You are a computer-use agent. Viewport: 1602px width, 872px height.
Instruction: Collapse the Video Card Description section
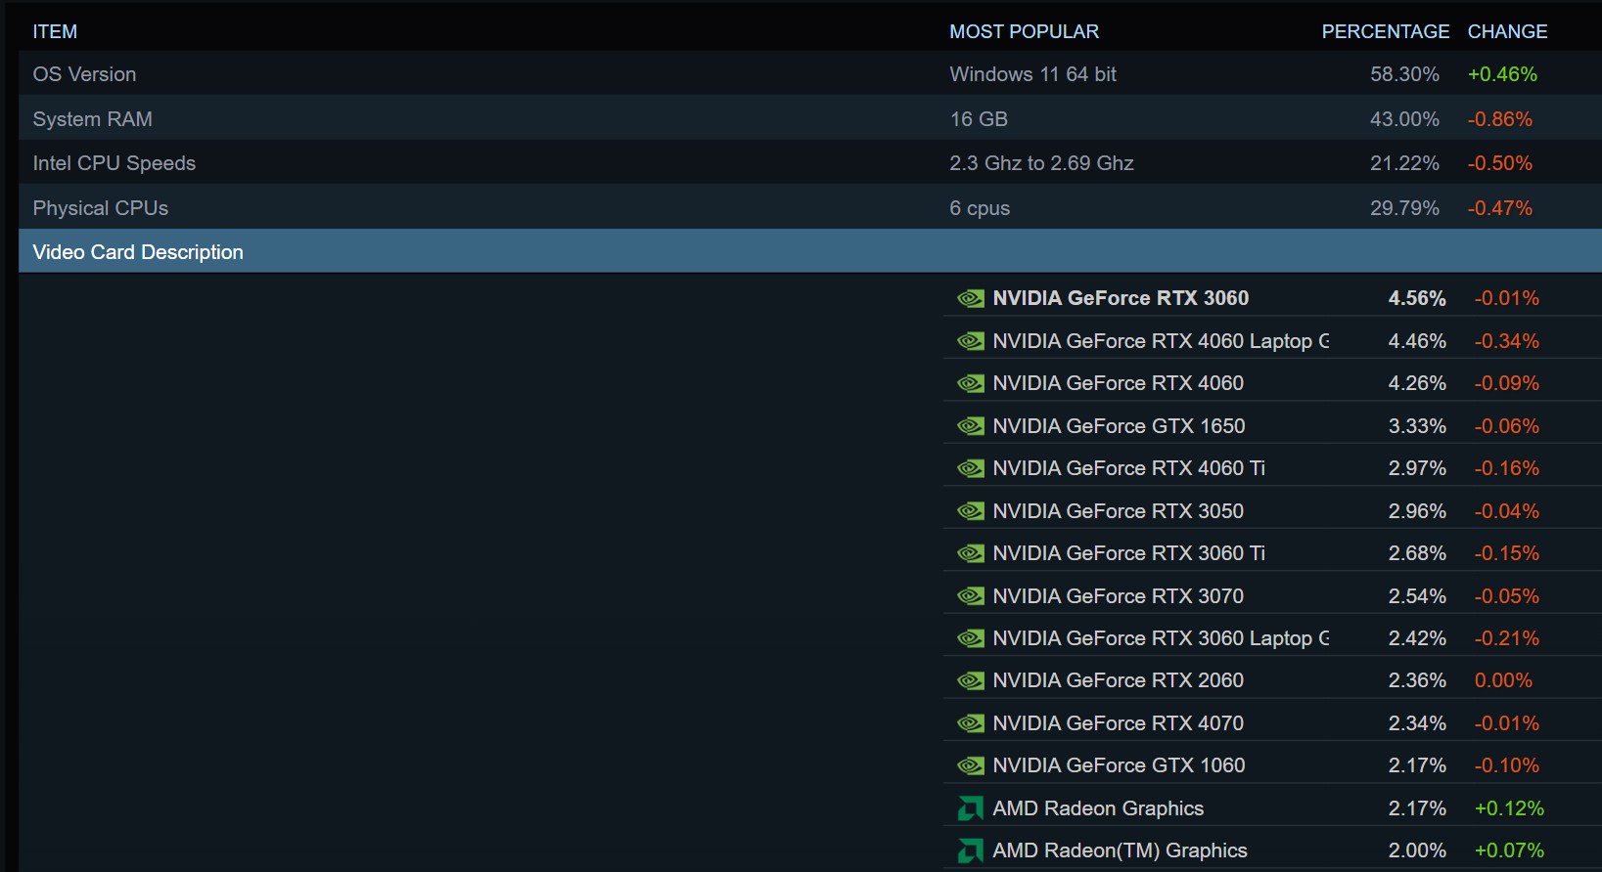click(810, 251)
